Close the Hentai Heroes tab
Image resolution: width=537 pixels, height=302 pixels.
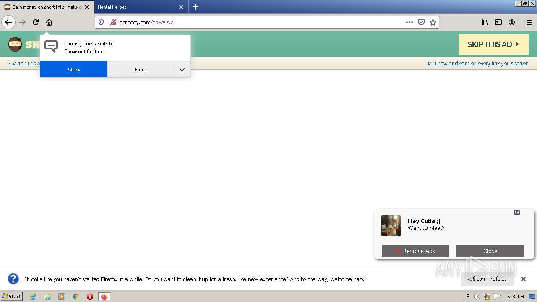181,7
